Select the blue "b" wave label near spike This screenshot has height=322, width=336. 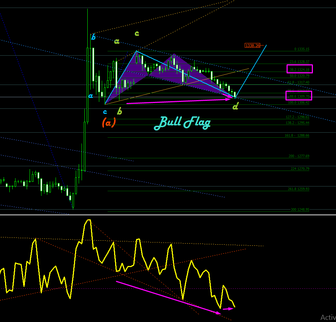[x=93, y=37]
